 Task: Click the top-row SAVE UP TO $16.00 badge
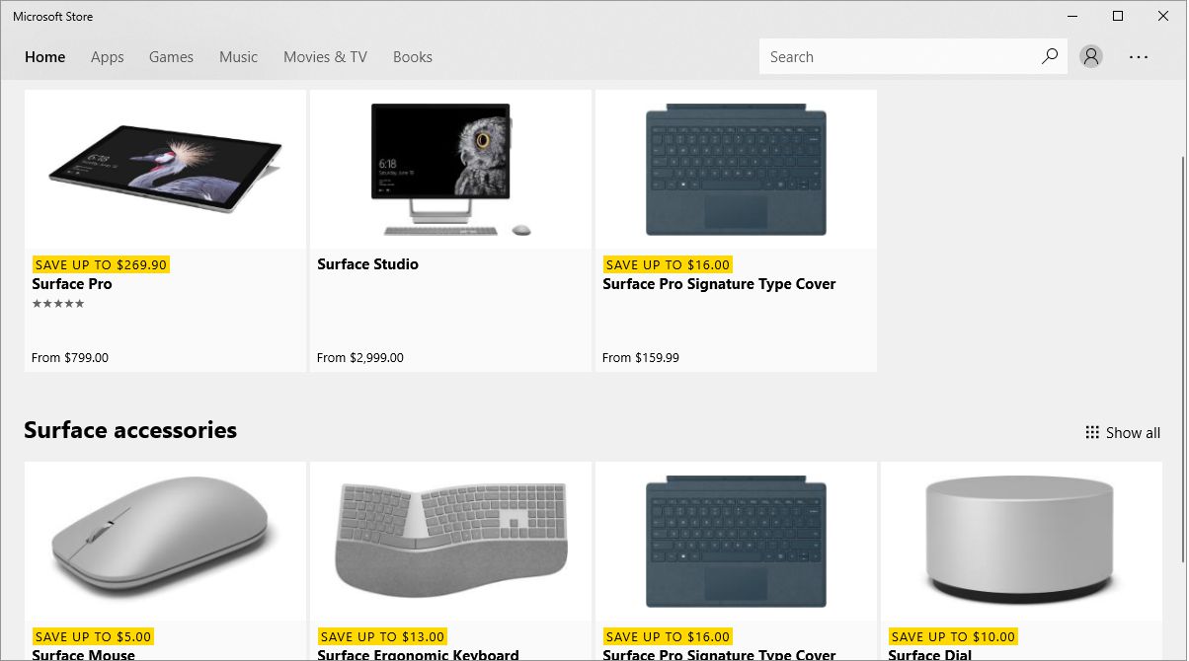pyautogui.click(x=668, y=264)
